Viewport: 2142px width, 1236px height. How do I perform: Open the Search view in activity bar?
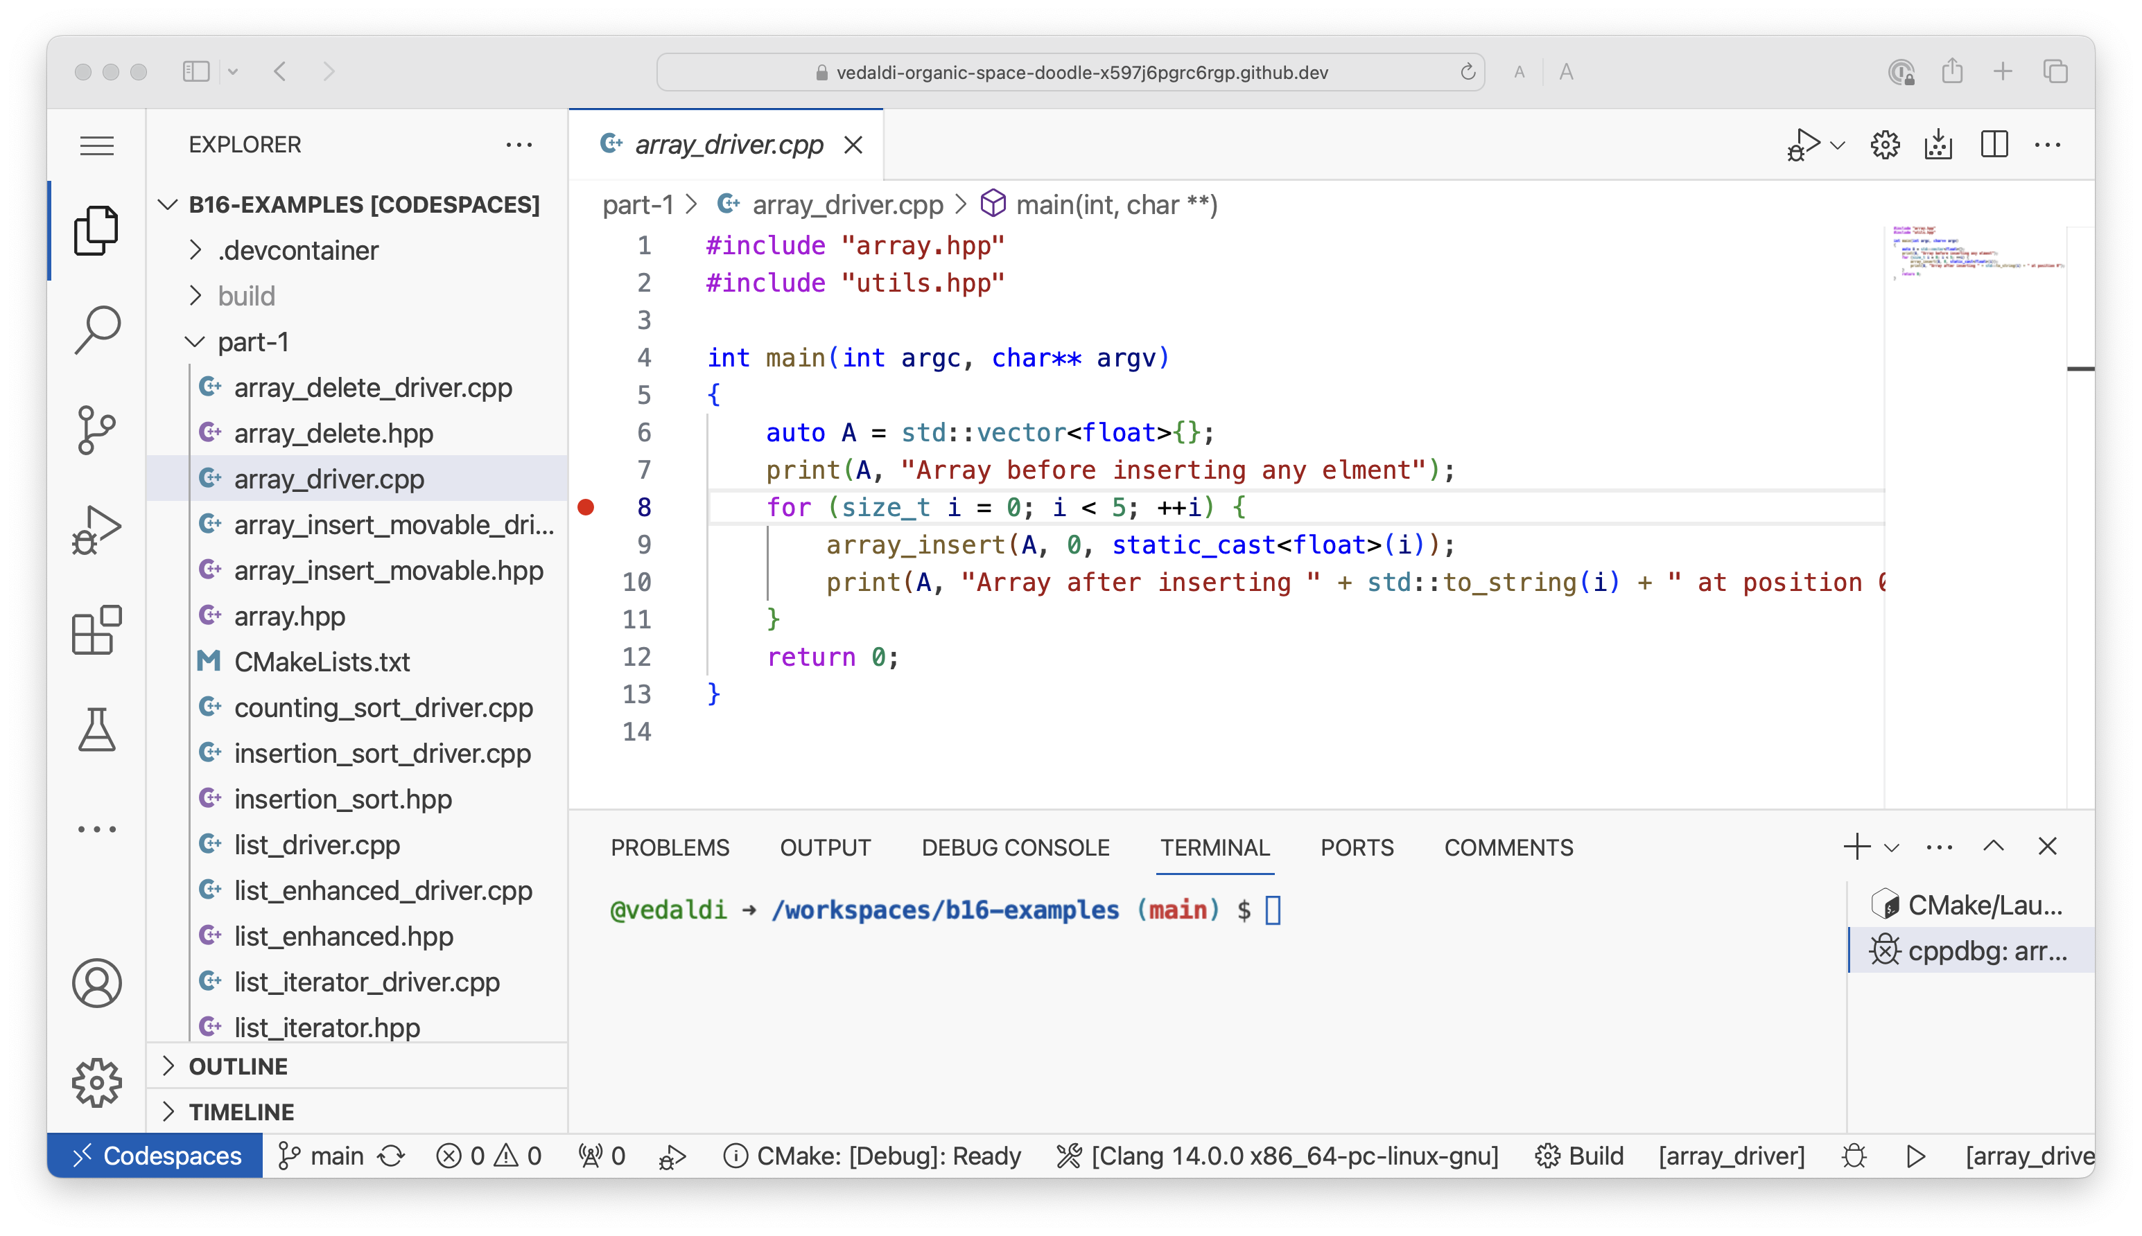click(x=97, y=329)
